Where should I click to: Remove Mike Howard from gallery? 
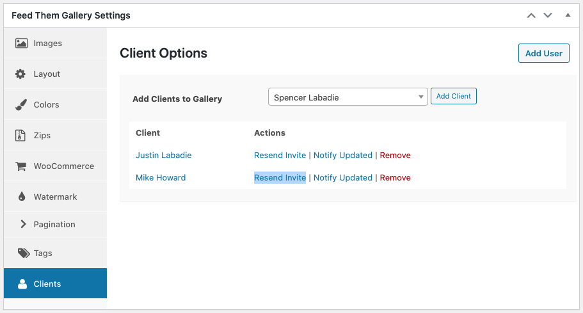pyautogui.click(x=395, y=178)
